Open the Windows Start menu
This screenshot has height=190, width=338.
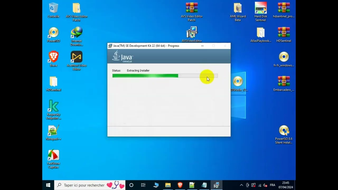click(48, 185)
